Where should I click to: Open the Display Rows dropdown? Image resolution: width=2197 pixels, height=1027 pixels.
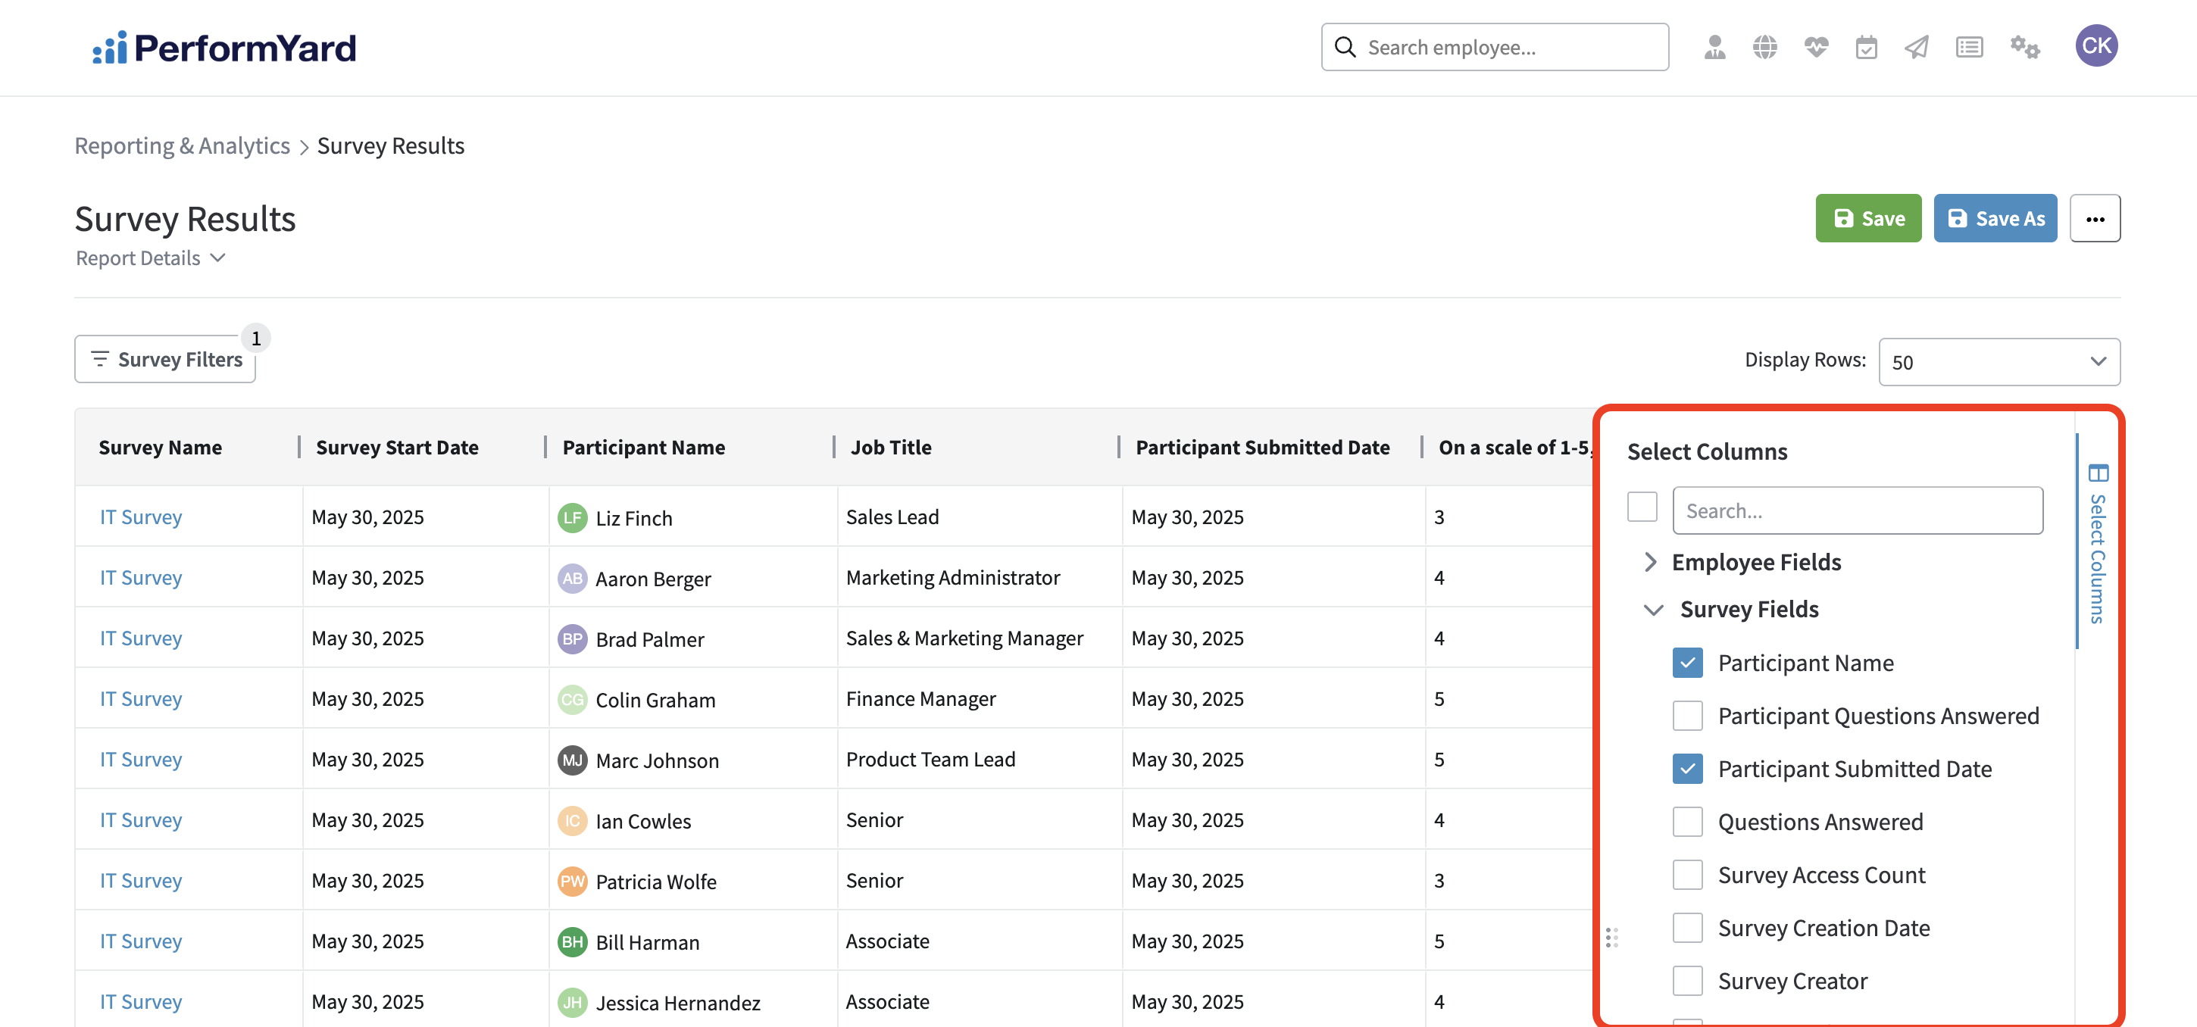pos(1999,362)
